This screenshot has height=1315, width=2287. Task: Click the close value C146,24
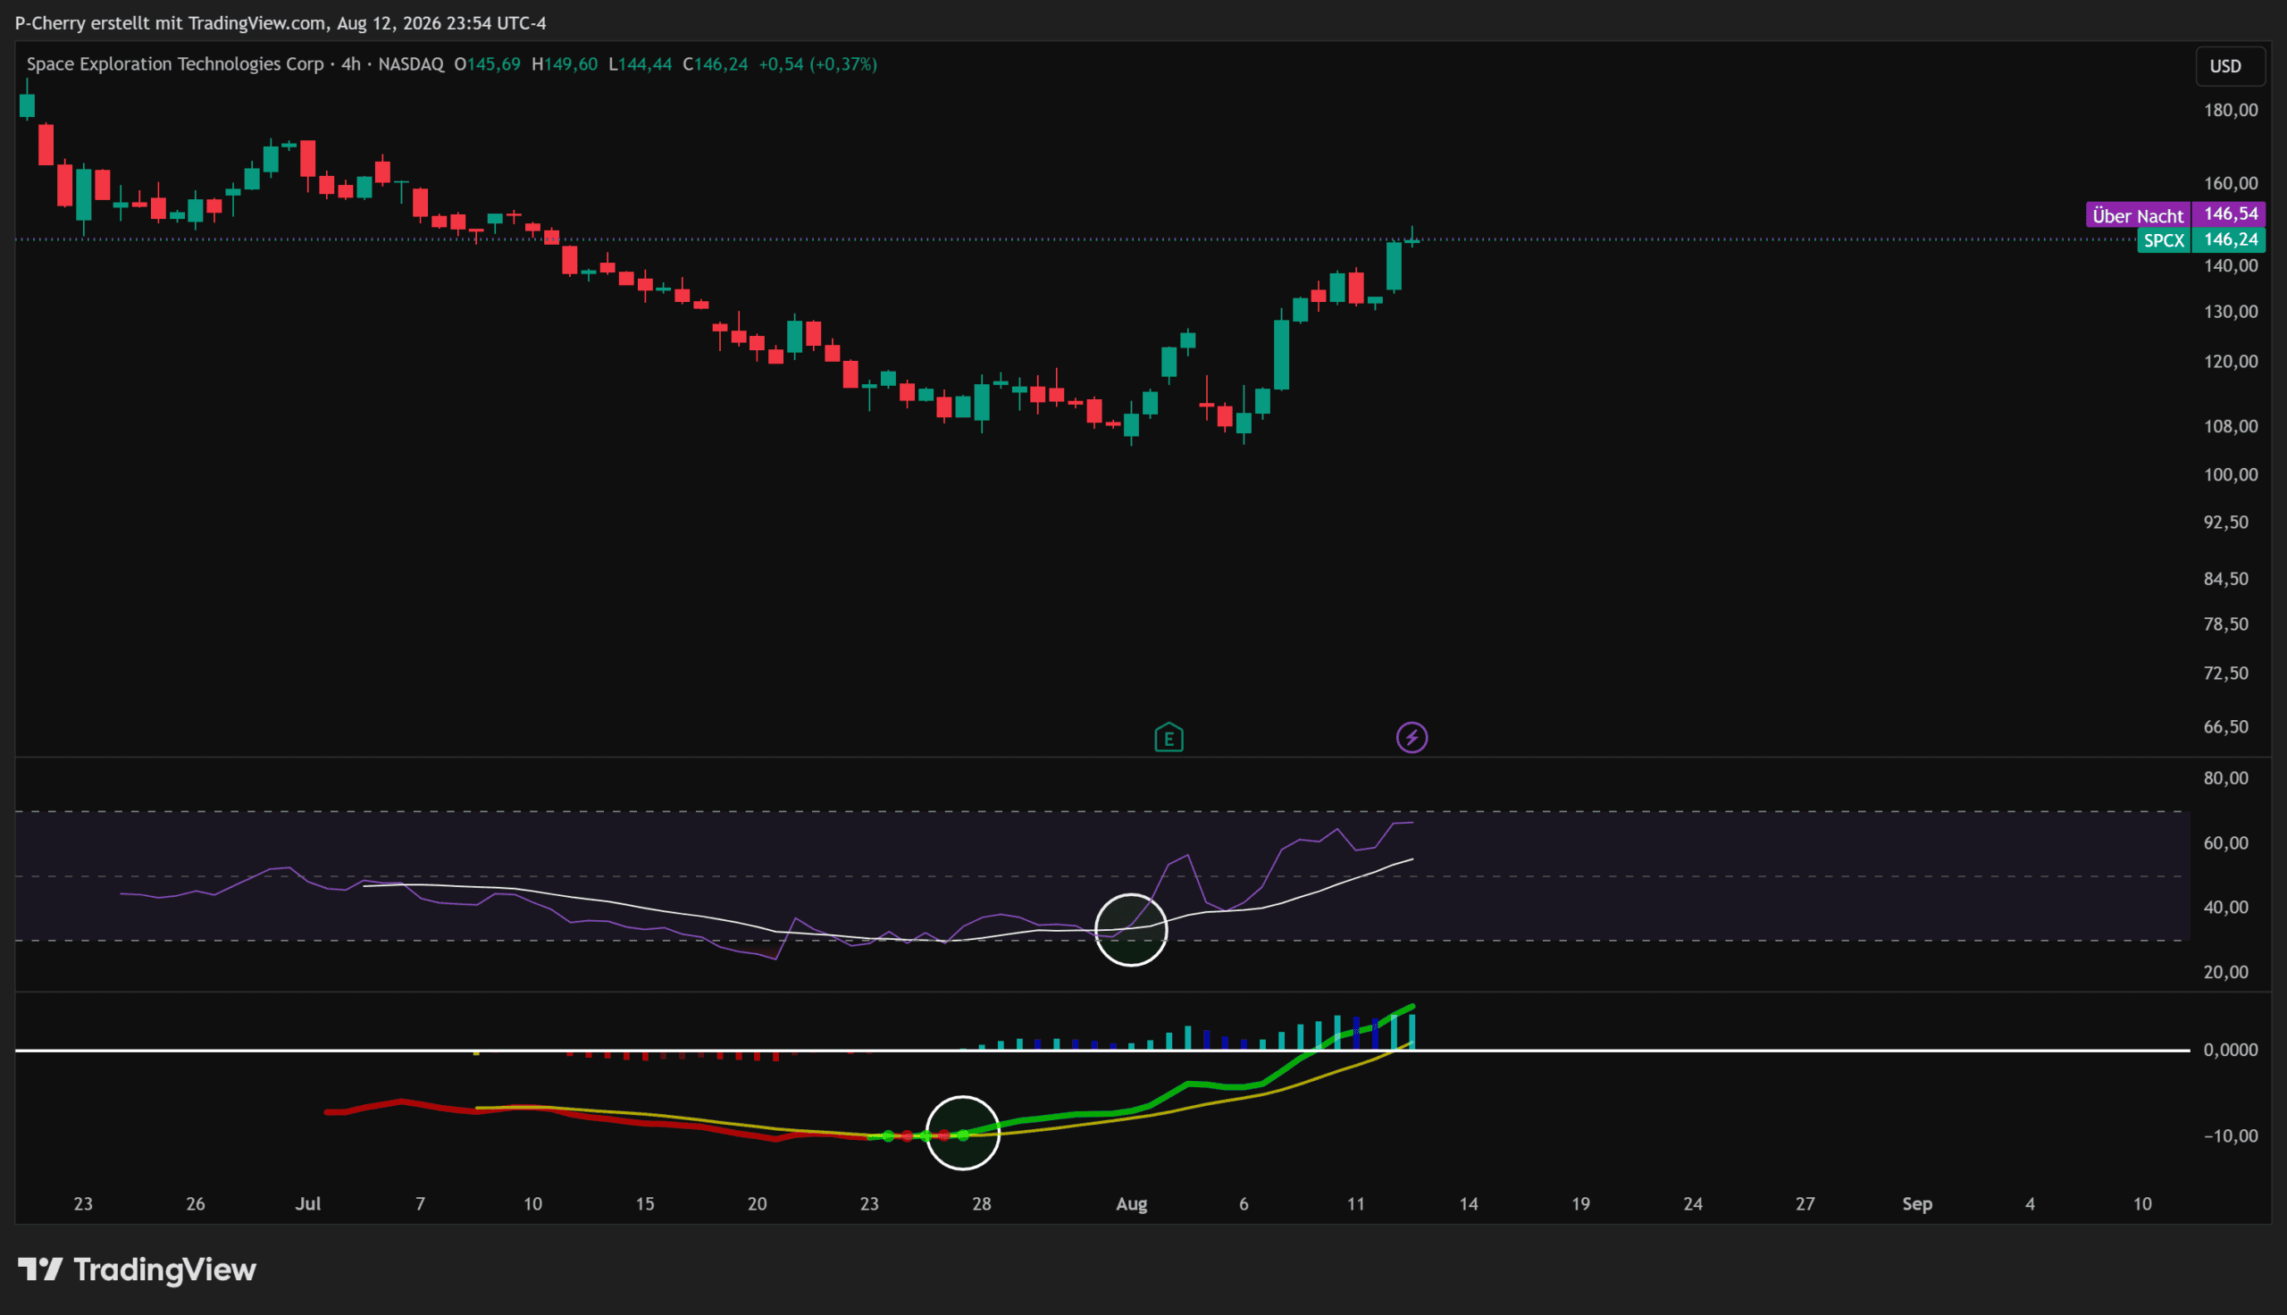715,64
